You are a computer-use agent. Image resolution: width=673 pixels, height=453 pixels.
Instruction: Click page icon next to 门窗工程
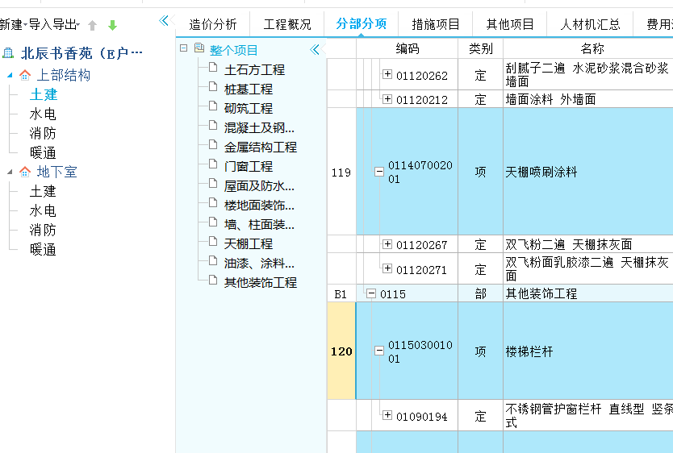click(213, 164)
